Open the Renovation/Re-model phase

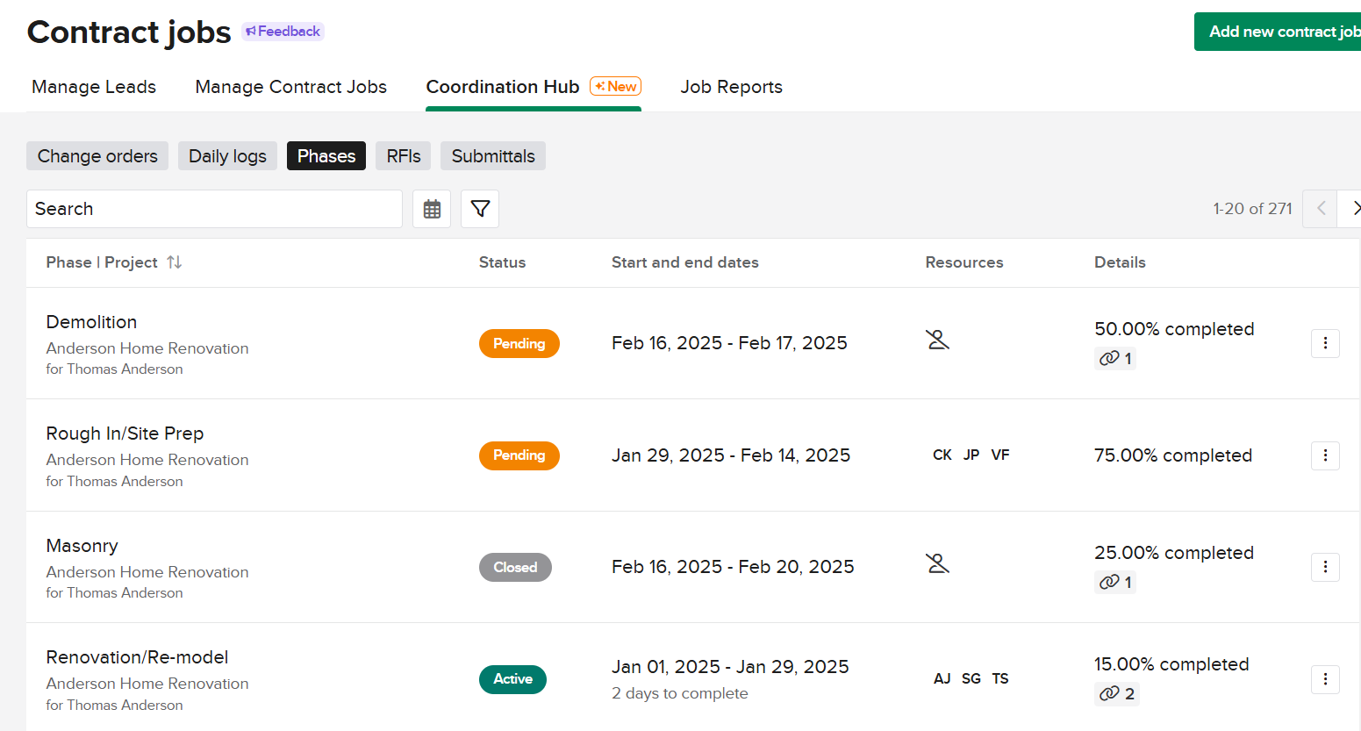(x=137, y=657)
